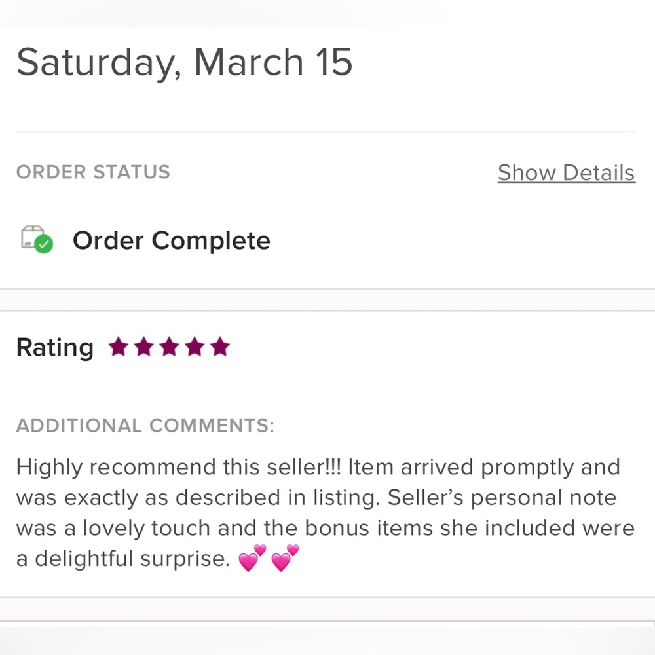Image resolution: width=655 pixels, height=655 pixels.
Task: Click the Order Complete status text
Action: click(171, 240)
